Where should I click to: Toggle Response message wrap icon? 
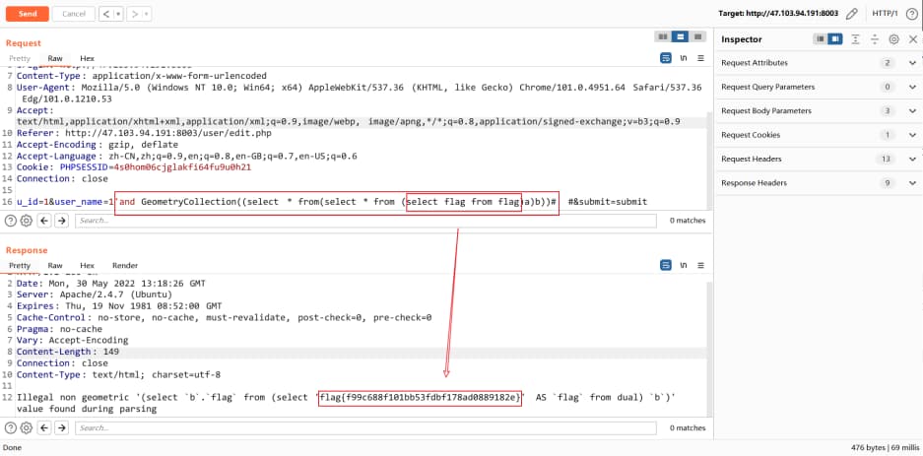pyautogui.click(x=666, y=265)
